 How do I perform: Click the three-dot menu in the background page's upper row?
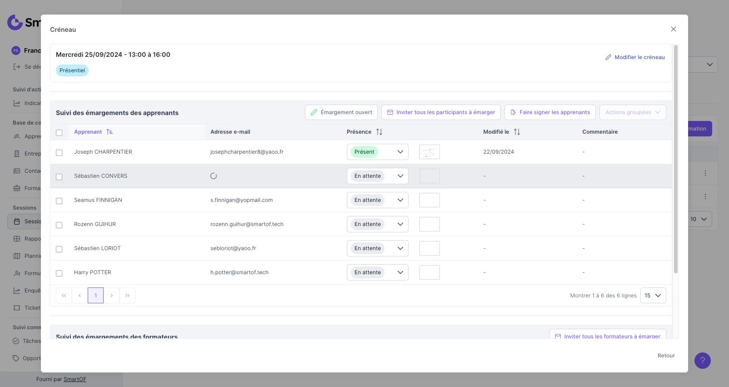click(x=705, y=173)
